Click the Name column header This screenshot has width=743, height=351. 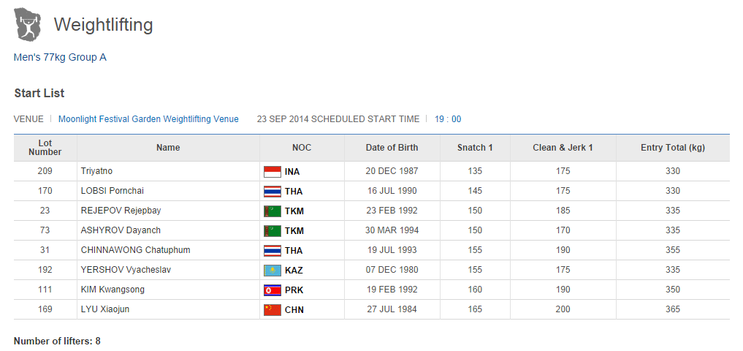coord(168,148)
